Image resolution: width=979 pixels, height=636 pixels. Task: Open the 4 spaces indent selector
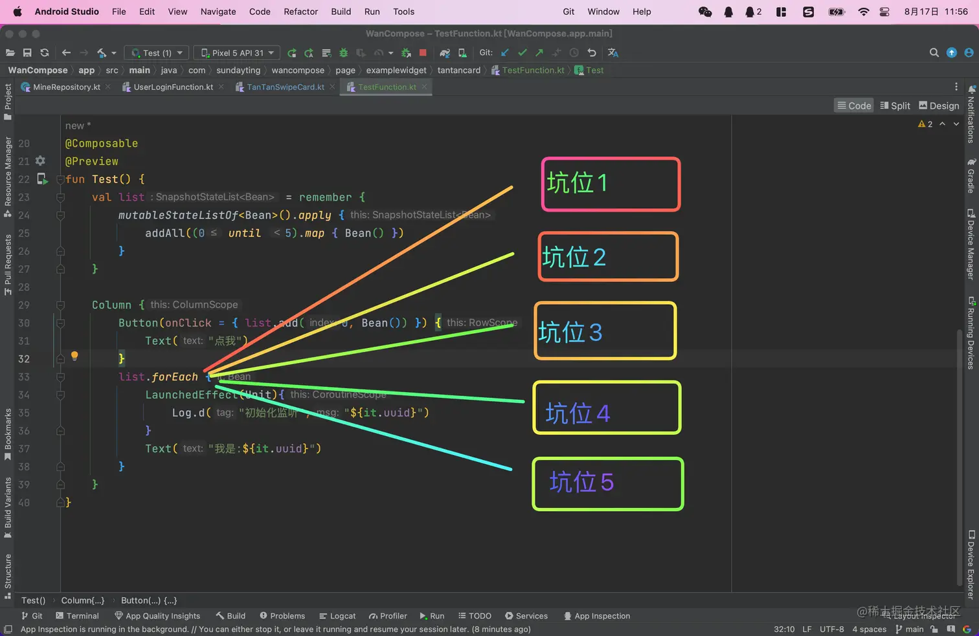869,629
